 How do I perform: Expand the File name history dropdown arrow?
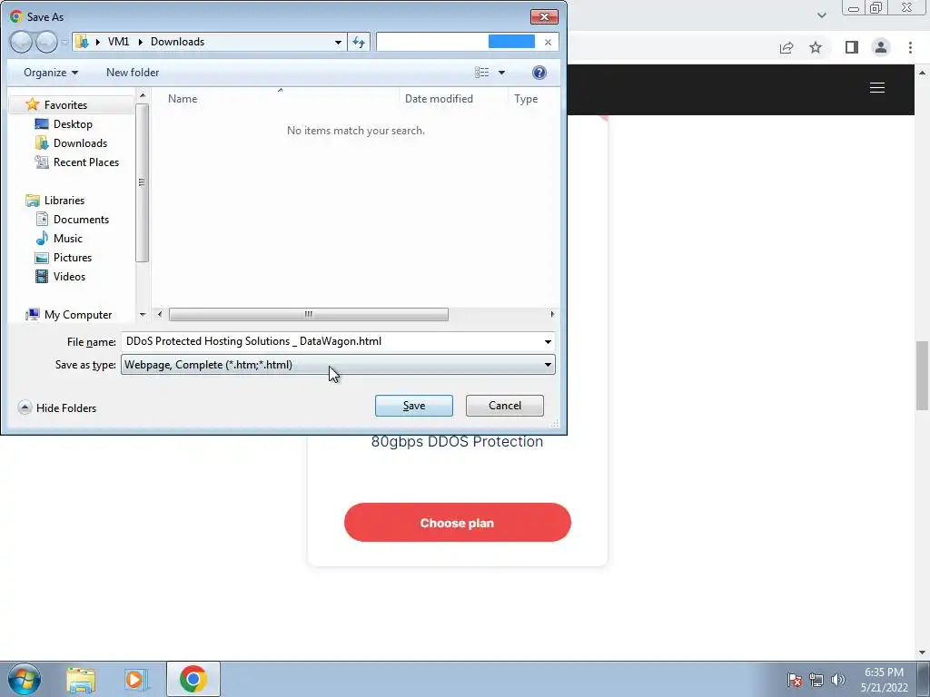pyautogui.click(x=548, y=342)
